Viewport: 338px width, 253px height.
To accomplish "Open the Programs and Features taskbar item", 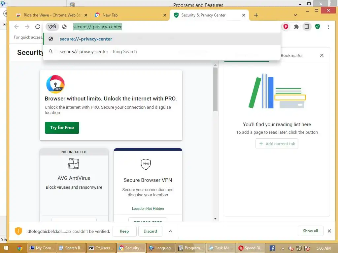I will click(191, 248).
